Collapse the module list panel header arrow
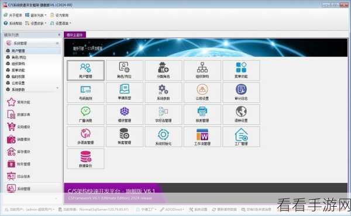 [59, 35]
